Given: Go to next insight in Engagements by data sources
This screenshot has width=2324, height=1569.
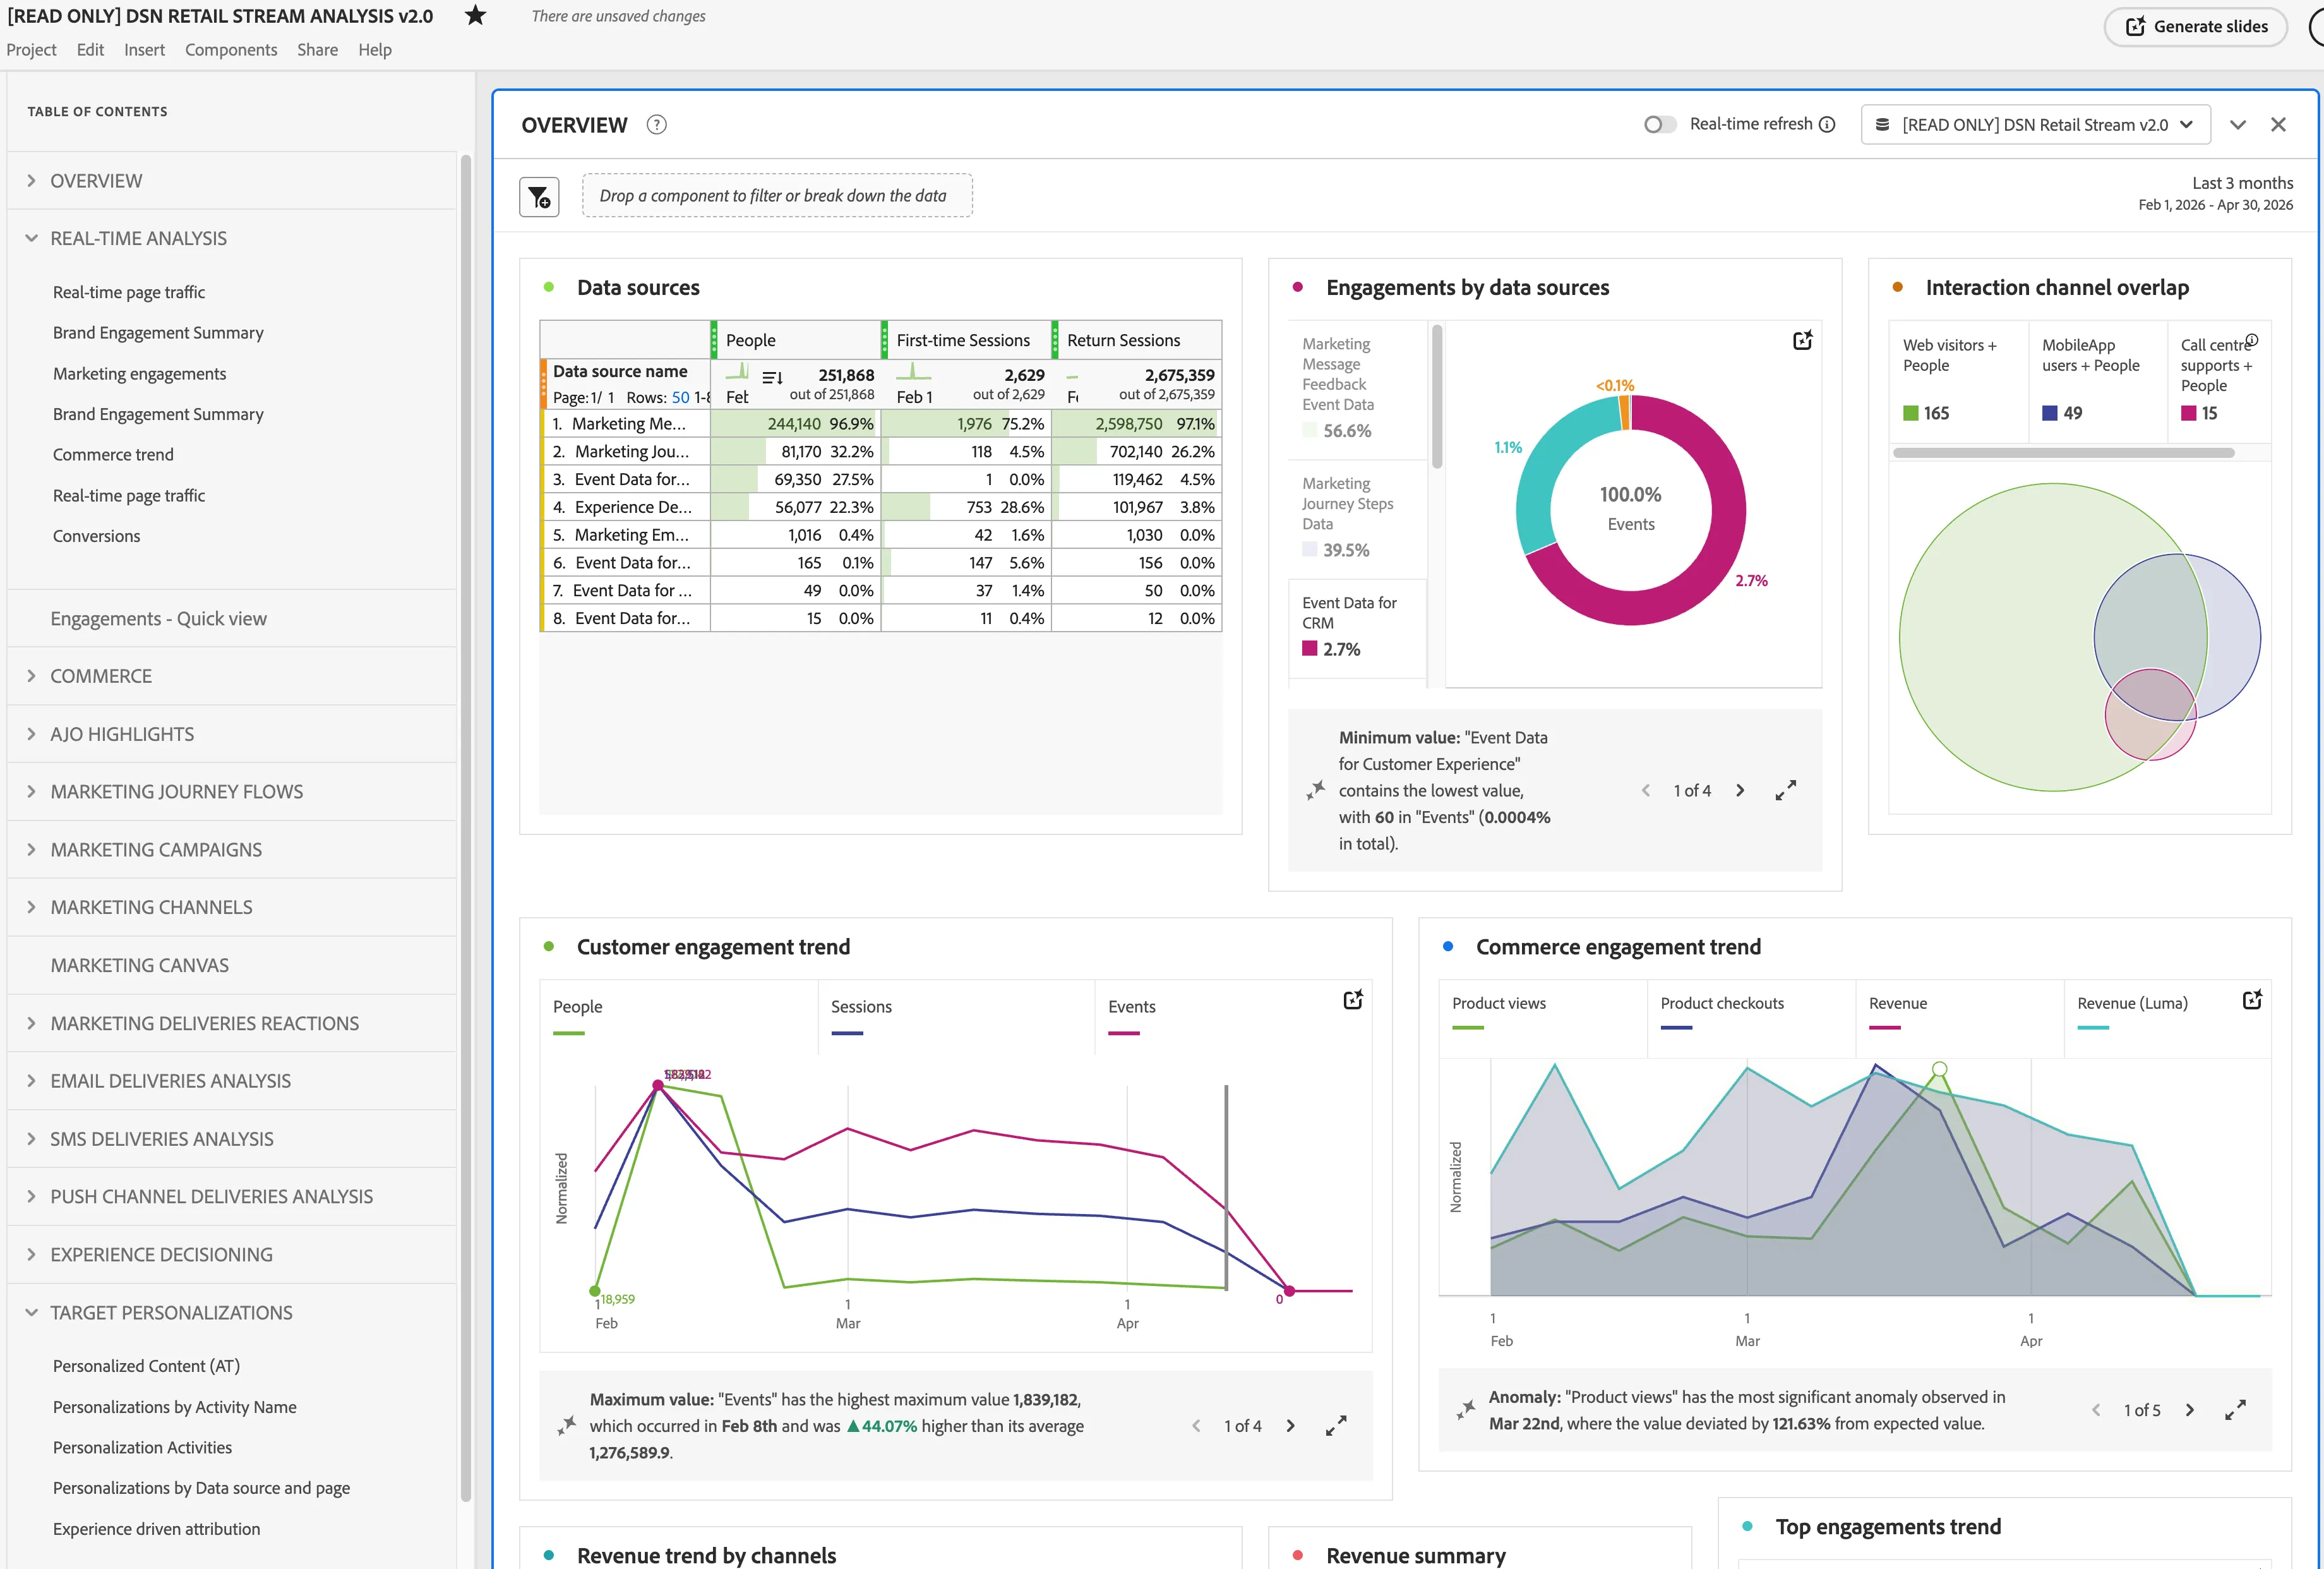Looking at the screenshot, I should pos(1740,791).
